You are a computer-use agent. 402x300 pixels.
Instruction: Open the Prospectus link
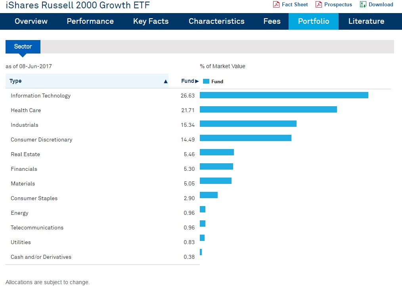tap(338, 5)
